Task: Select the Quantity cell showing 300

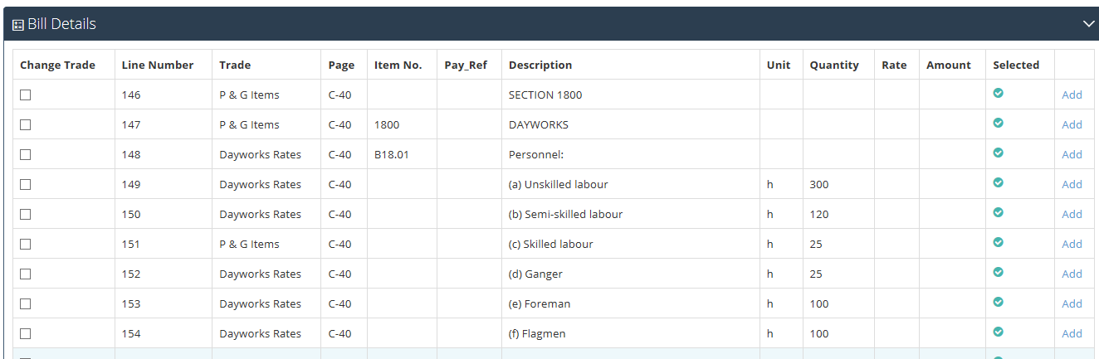Action: pos(838,184)
